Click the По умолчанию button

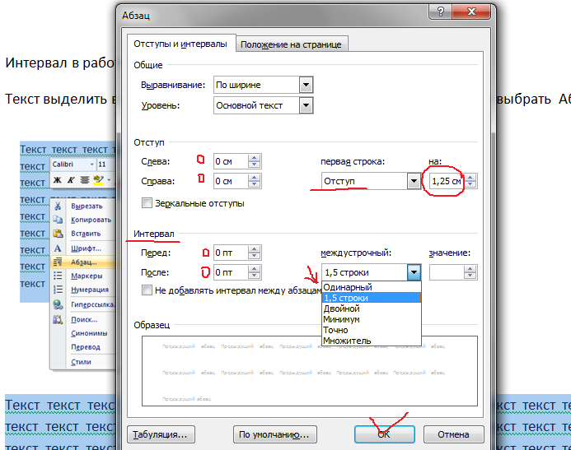[x=274, y=434]
